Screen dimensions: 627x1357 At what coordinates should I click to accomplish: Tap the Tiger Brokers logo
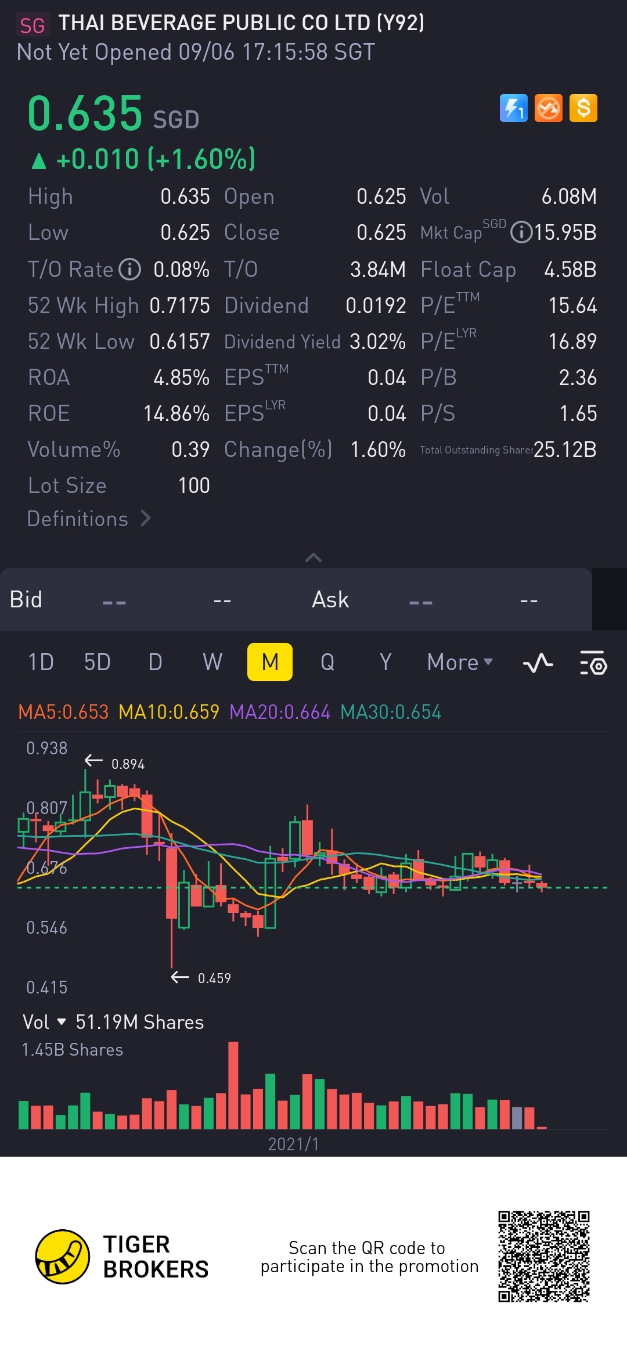(x=122, y=1257)
